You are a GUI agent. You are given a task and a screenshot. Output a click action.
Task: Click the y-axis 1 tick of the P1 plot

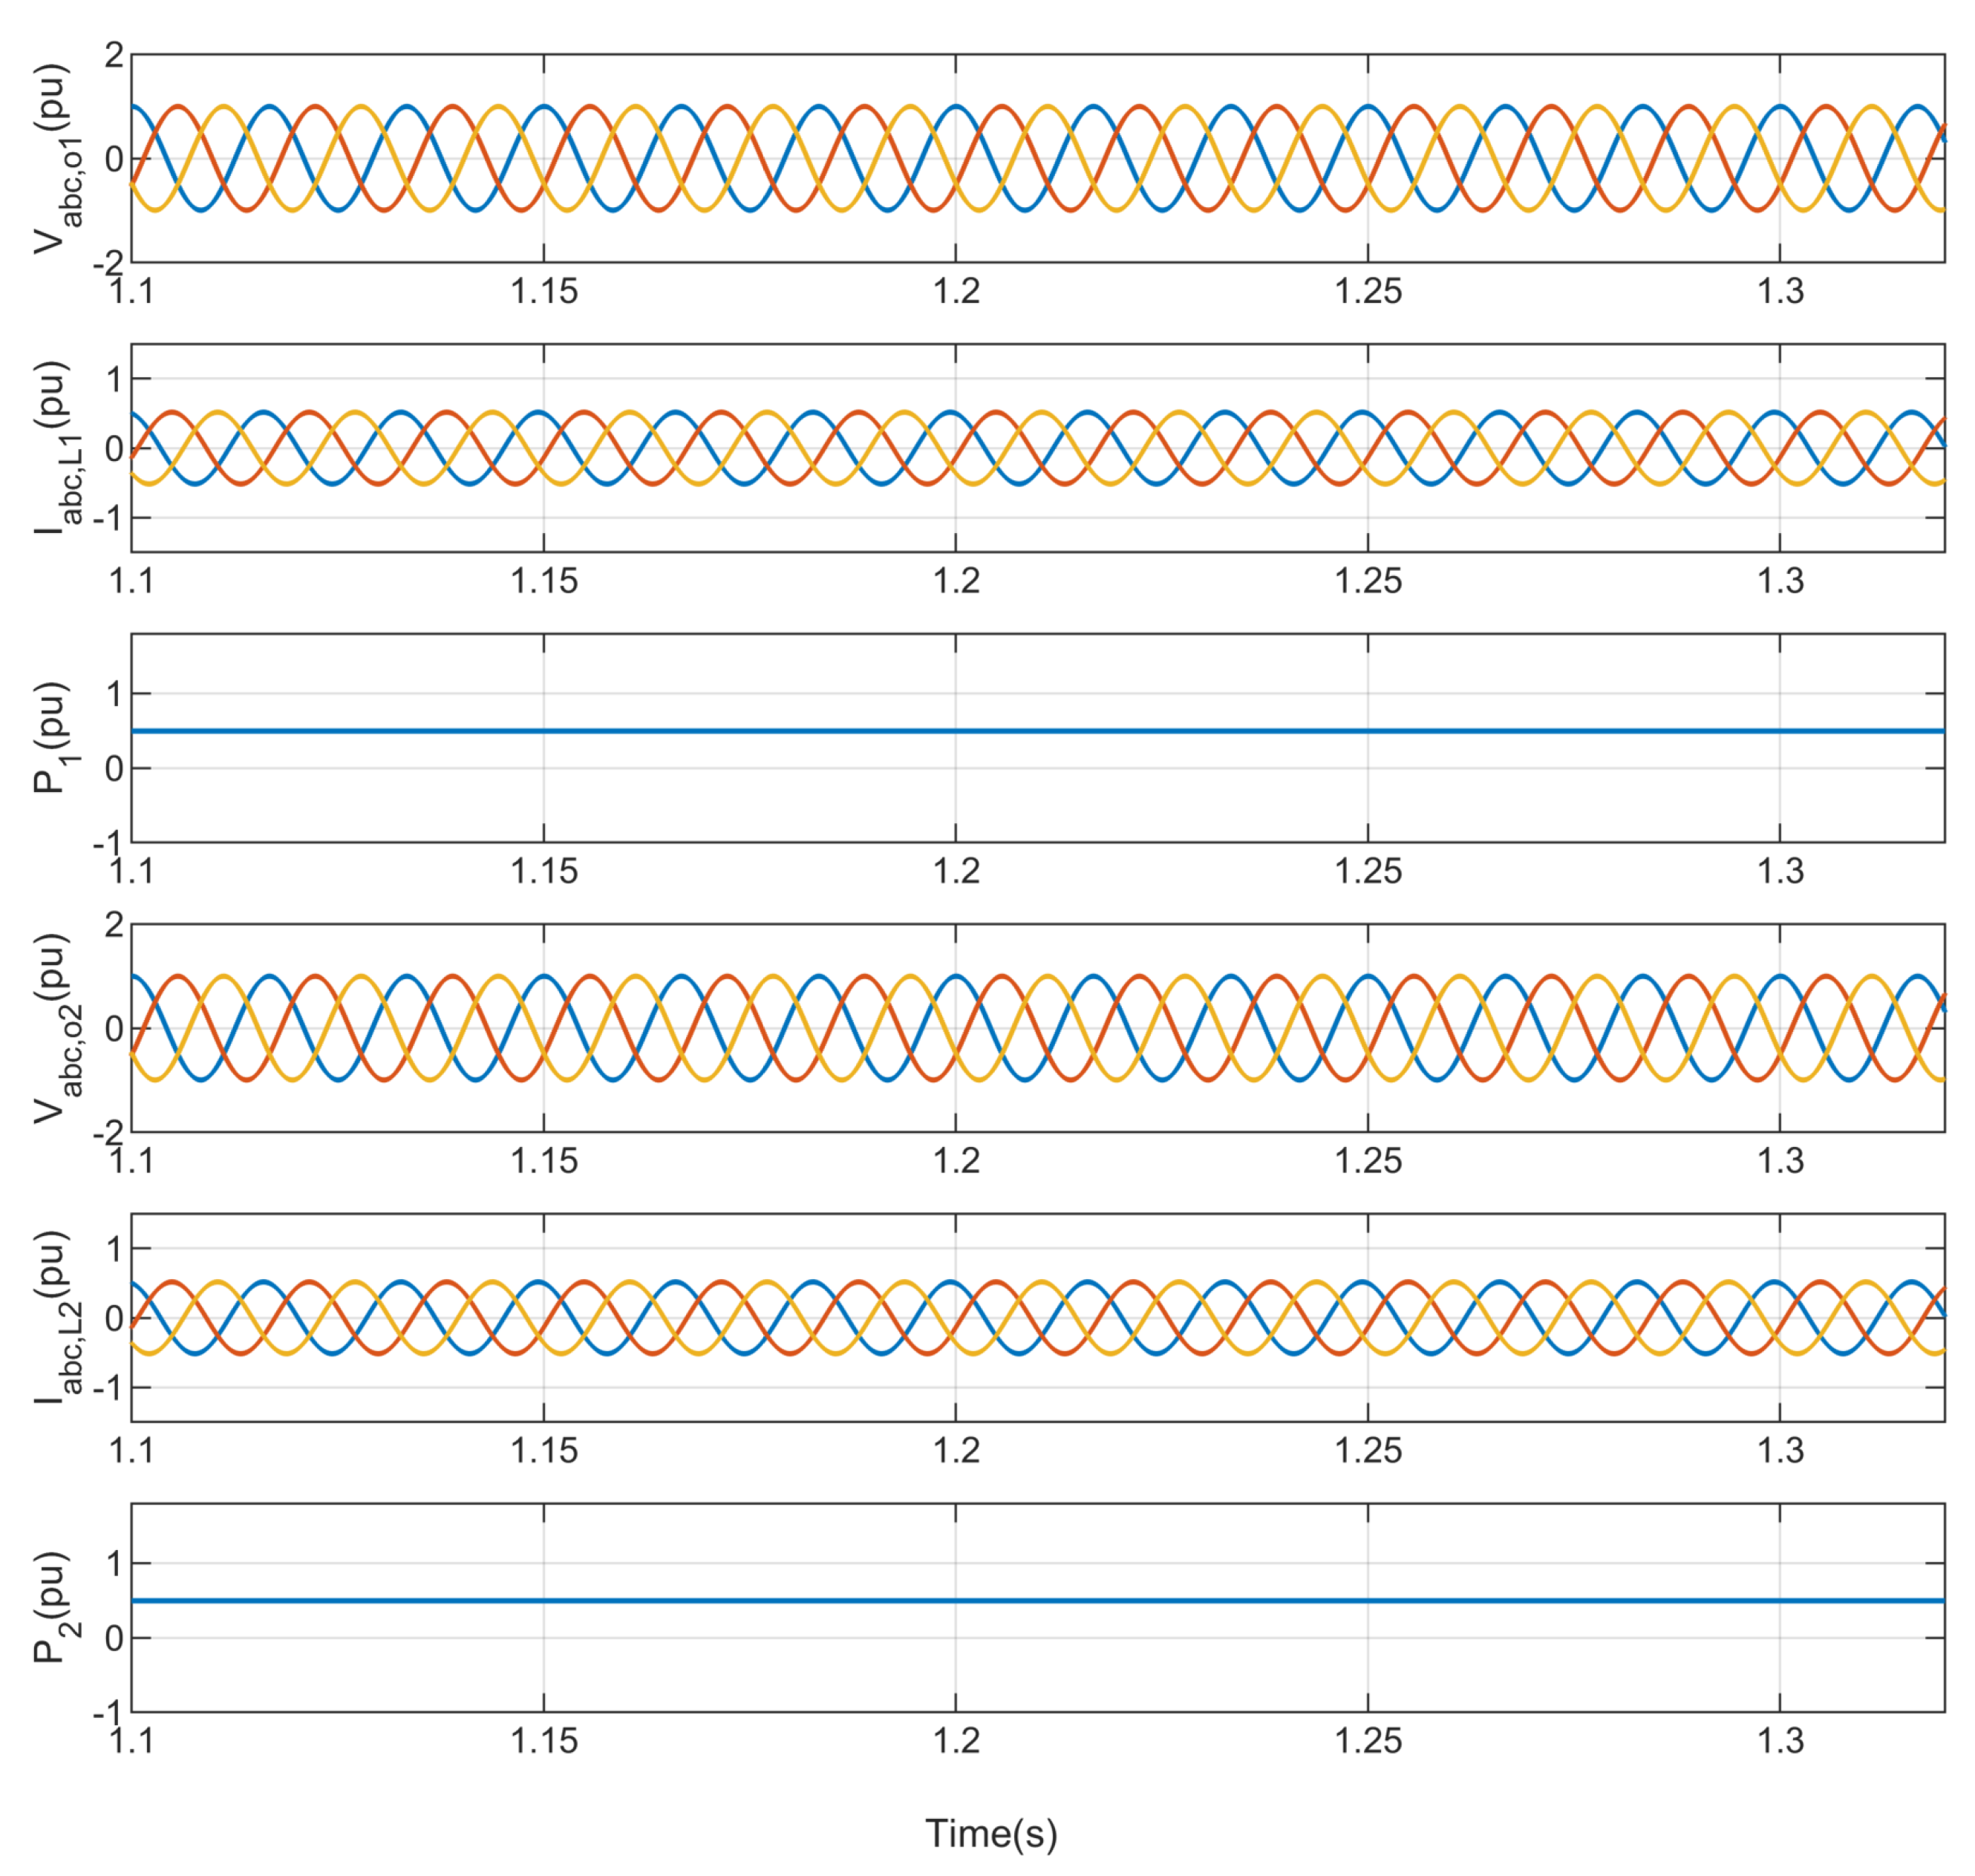pyautogui.click(x=114, y=694)
